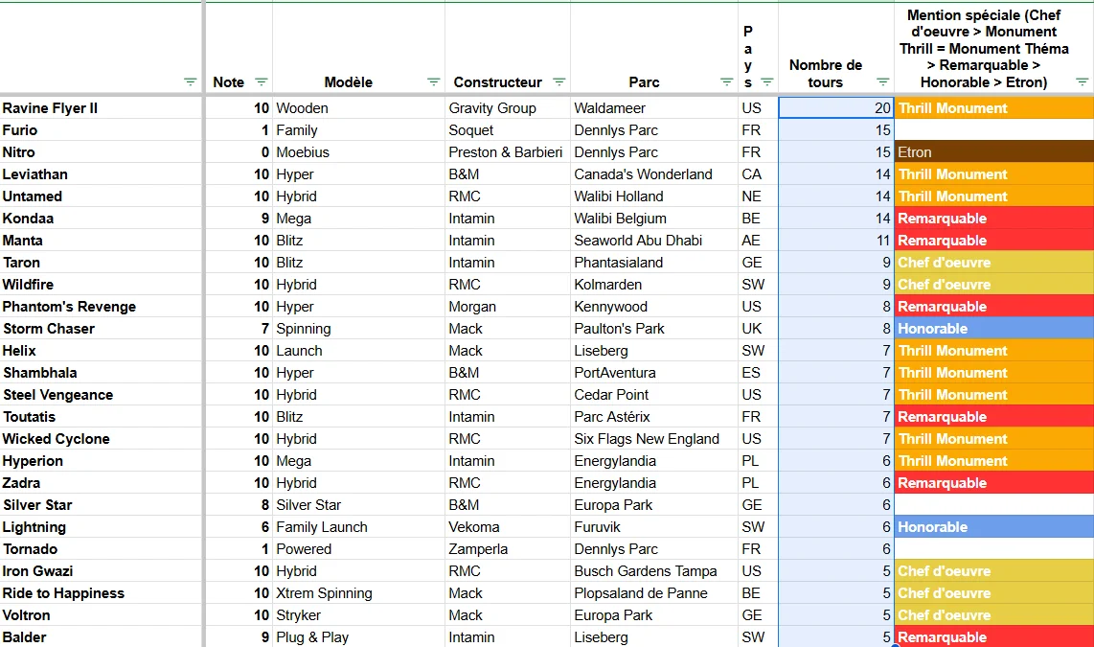Select Iron Gwazi's Chef d'oeuvre cell

(993, 571)
